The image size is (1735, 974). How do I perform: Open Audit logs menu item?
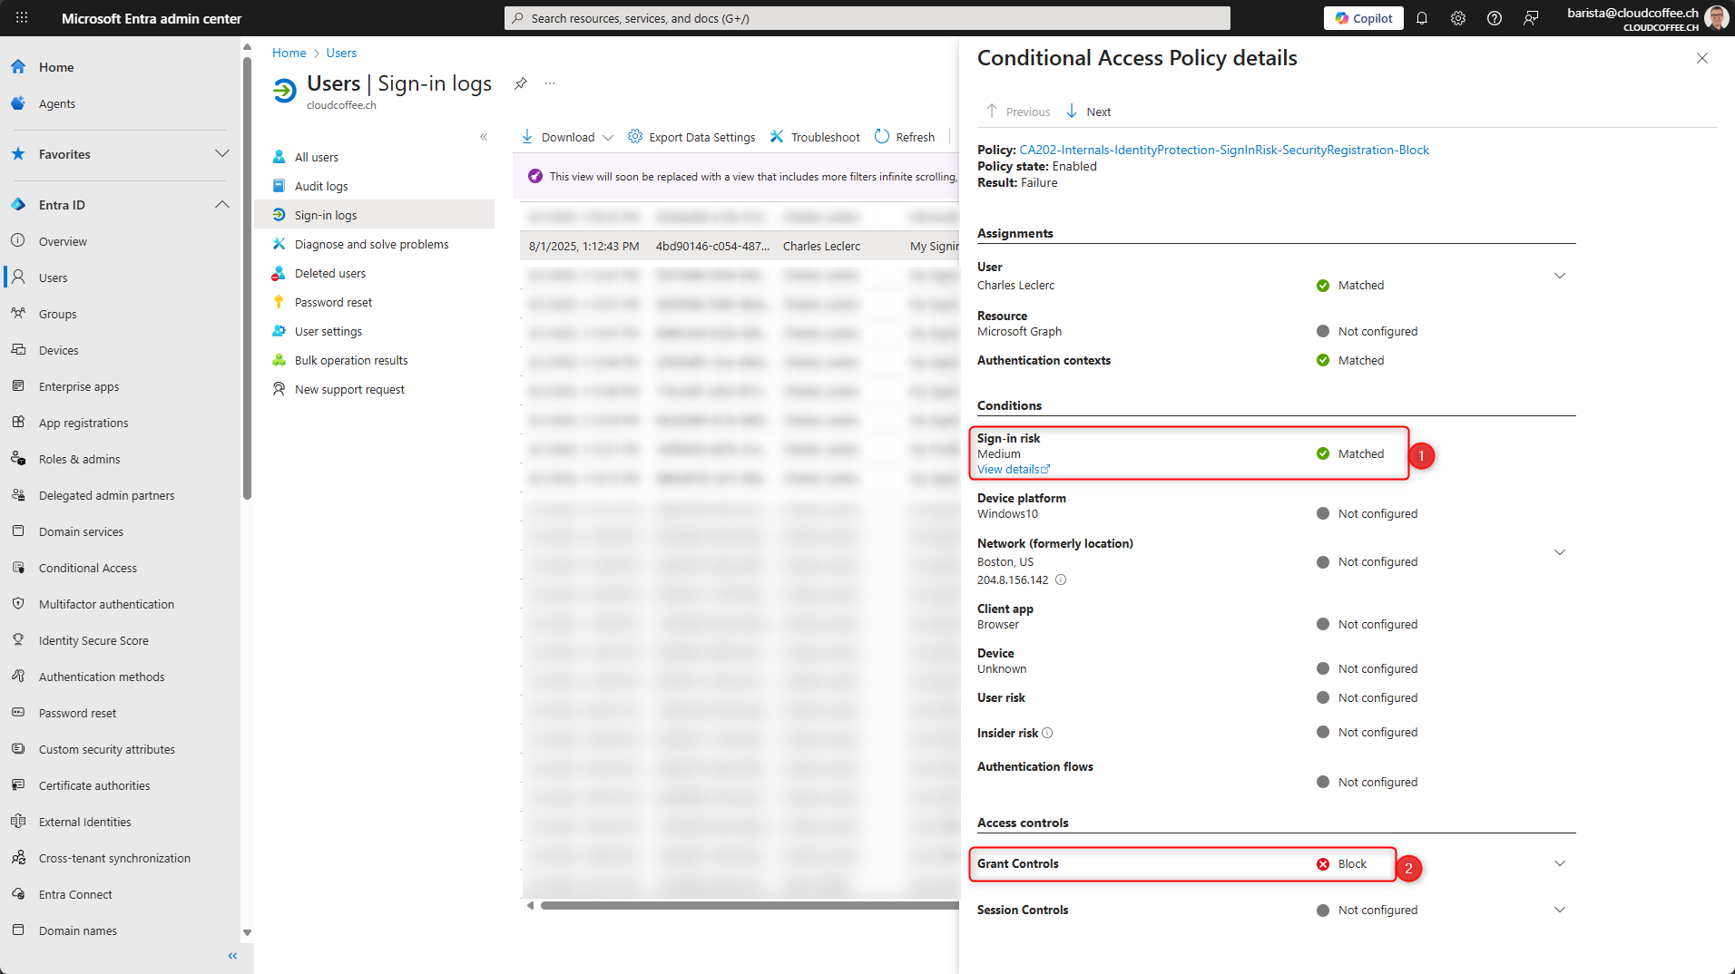[321, 186]
